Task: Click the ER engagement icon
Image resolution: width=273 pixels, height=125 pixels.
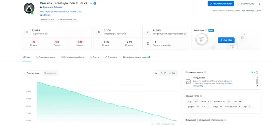Action: click(x=148, y=32)
